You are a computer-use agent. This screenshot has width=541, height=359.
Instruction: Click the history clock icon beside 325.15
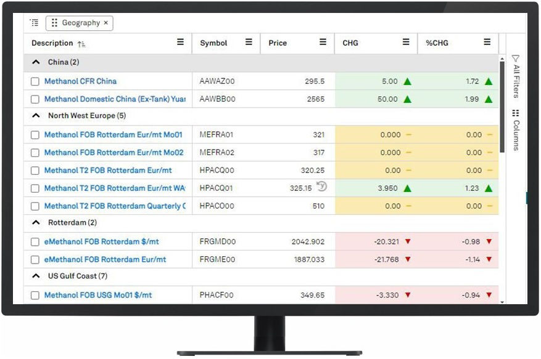pos(321,187)
